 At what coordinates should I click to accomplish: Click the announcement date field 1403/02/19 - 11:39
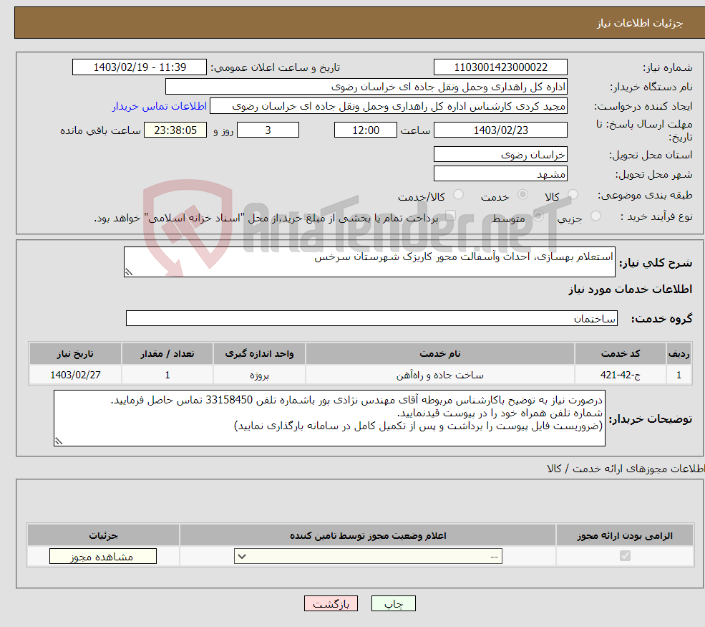point(140,67)
